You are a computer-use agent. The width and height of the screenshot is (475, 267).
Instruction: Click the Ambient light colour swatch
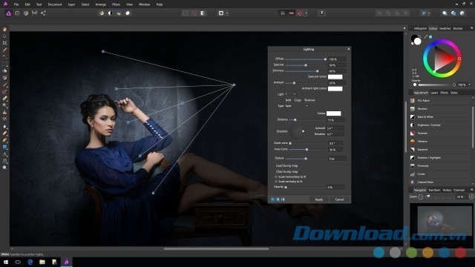point(335,89)
